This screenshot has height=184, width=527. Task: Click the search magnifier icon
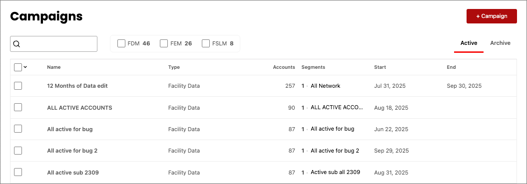tap(17, 44)
